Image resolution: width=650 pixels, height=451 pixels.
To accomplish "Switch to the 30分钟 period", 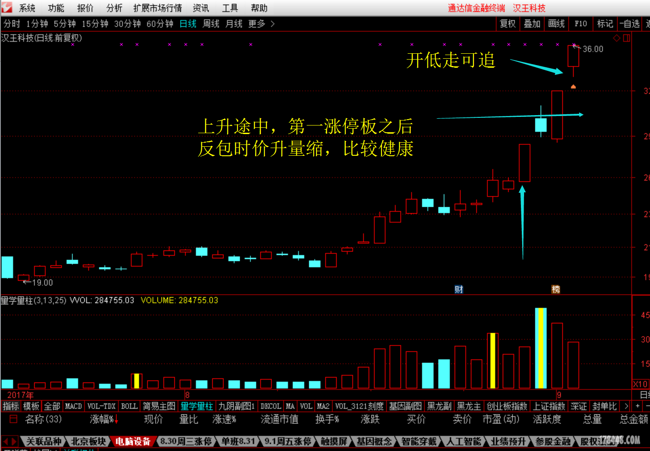I will 127,24.
